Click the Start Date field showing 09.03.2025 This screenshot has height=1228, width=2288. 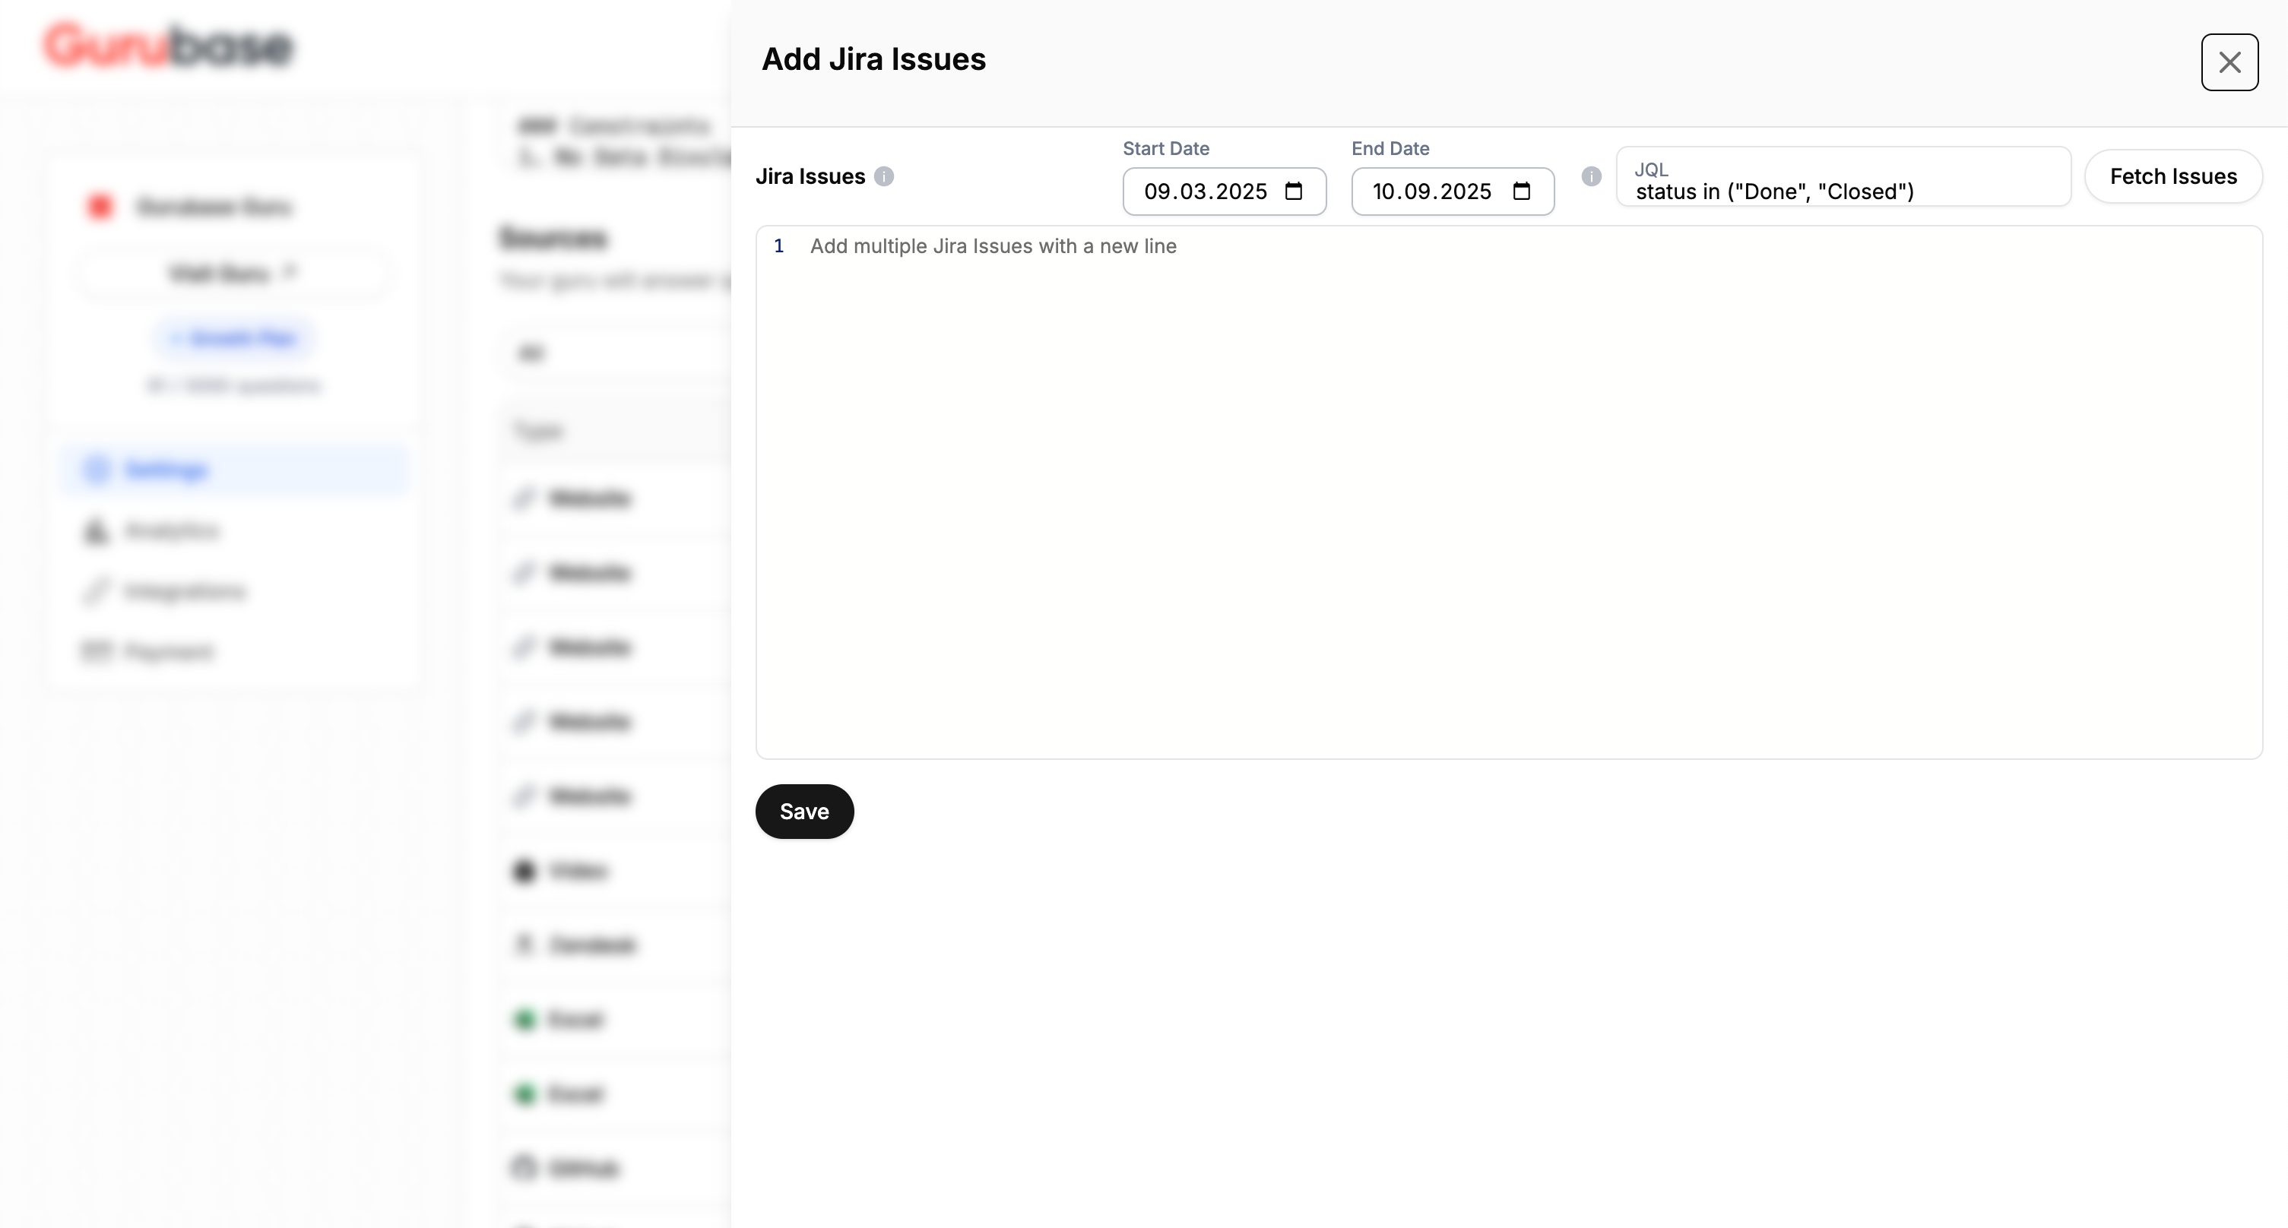[x=1204, y=191]
